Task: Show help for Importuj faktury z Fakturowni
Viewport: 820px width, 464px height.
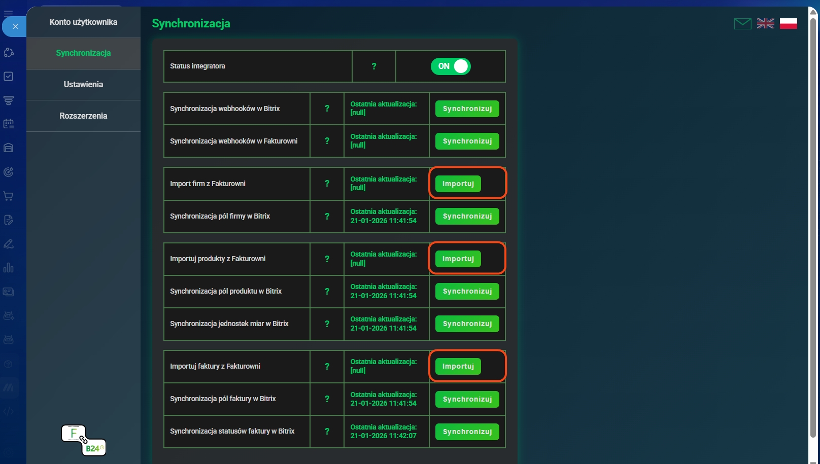Action: 327,366
